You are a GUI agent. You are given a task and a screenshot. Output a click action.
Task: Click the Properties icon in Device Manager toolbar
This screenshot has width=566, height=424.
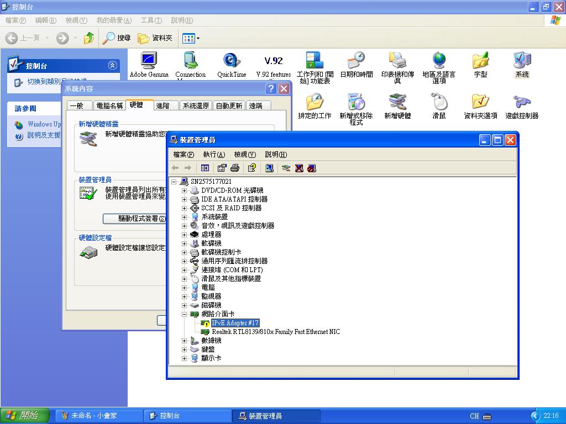(222, 168)
